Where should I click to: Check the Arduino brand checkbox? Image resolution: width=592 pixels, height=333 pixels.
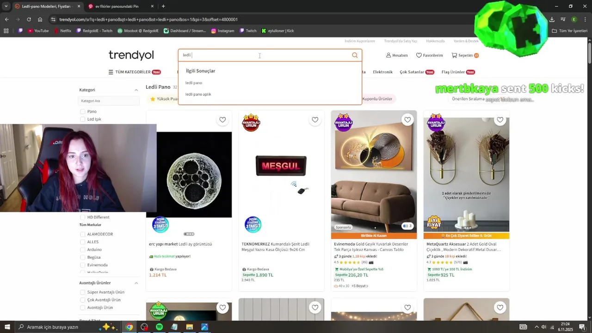pos(83,250)
